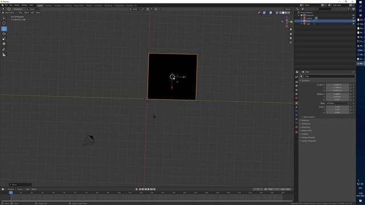
Task: Open the View Layer properties tab
Action: (297, 90)
